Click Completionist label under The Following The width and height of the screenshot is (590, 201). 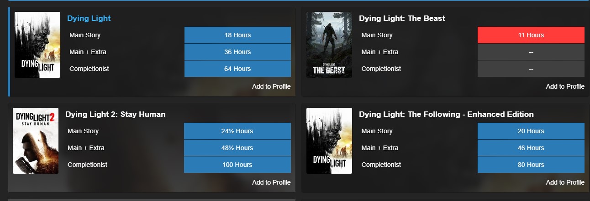click(381, 165)
